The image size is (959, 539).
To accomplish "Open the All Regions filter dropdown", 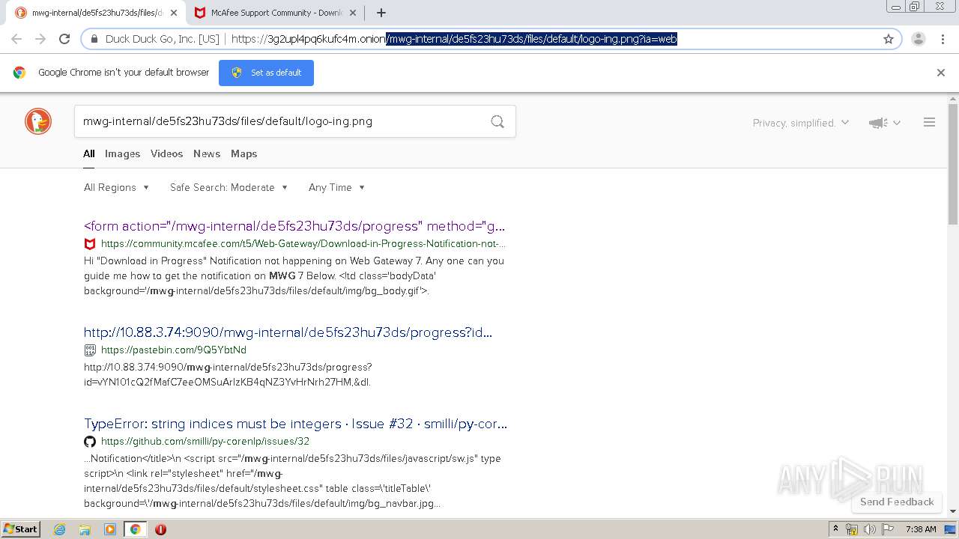I will coord(116,187).
